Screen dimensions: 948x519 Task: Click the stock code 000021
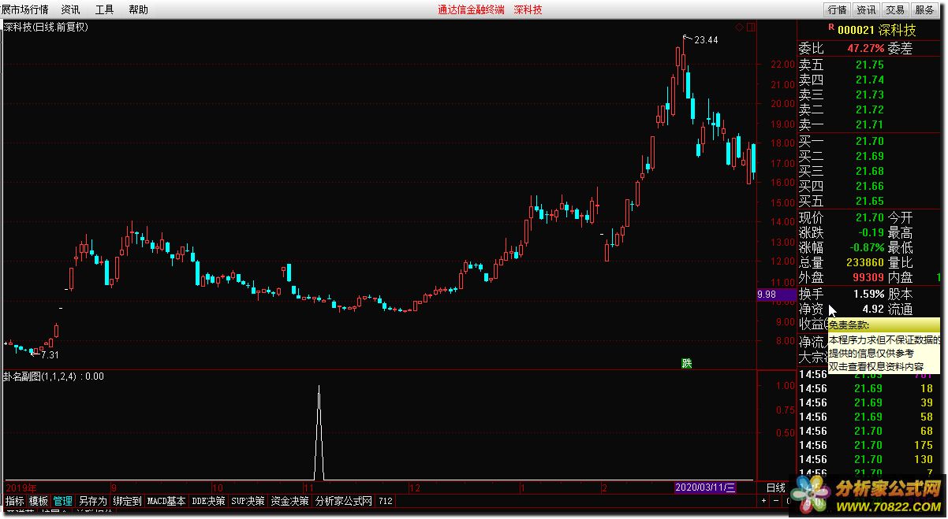tap(857, 30)
